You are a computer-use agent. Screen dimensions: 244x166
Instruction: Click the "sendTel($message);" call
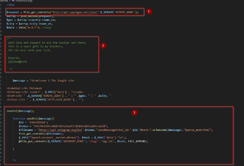20,111
